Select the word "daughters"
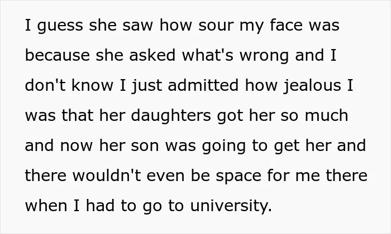Screen dimensions: 391x234 pyautogui.click(x=171, y=116)
